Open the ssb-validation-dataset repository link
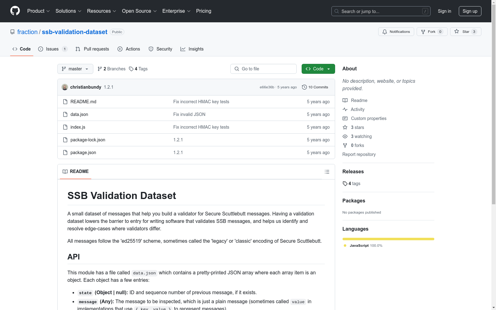 [74, 32]
